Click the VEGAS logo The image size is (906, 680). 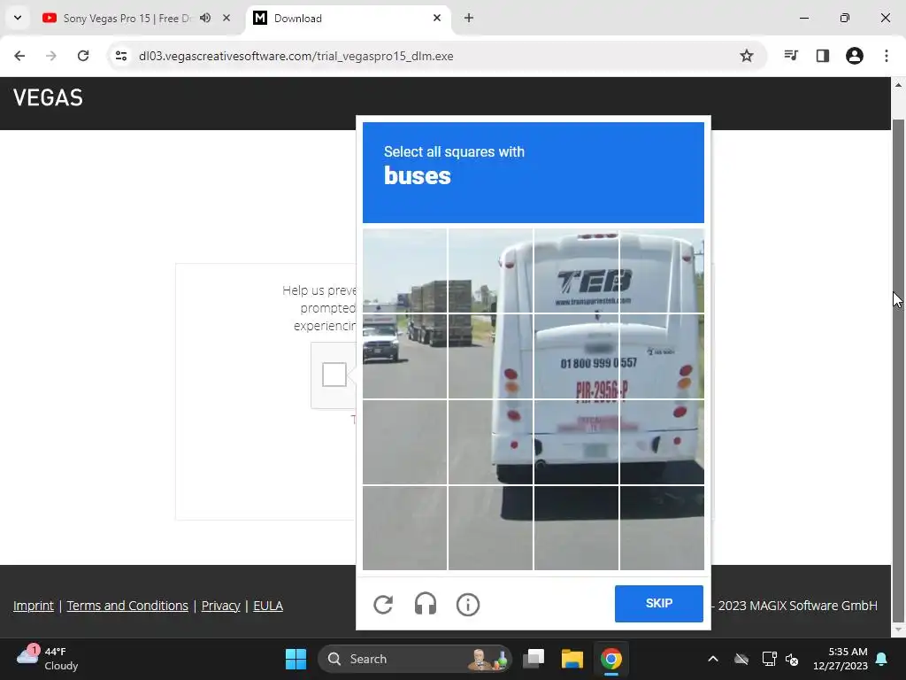click(48, 97)
